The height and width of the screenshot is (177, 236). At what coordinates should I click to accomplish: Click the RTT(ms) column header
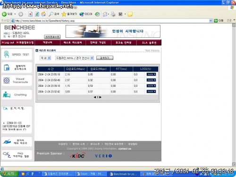121,69
